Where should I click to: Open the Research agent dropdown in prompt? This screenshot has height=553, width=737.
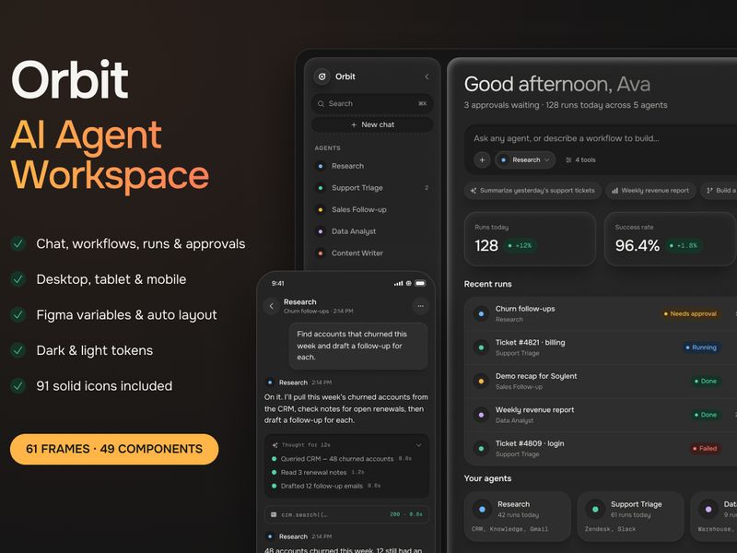tap(525, 159)
